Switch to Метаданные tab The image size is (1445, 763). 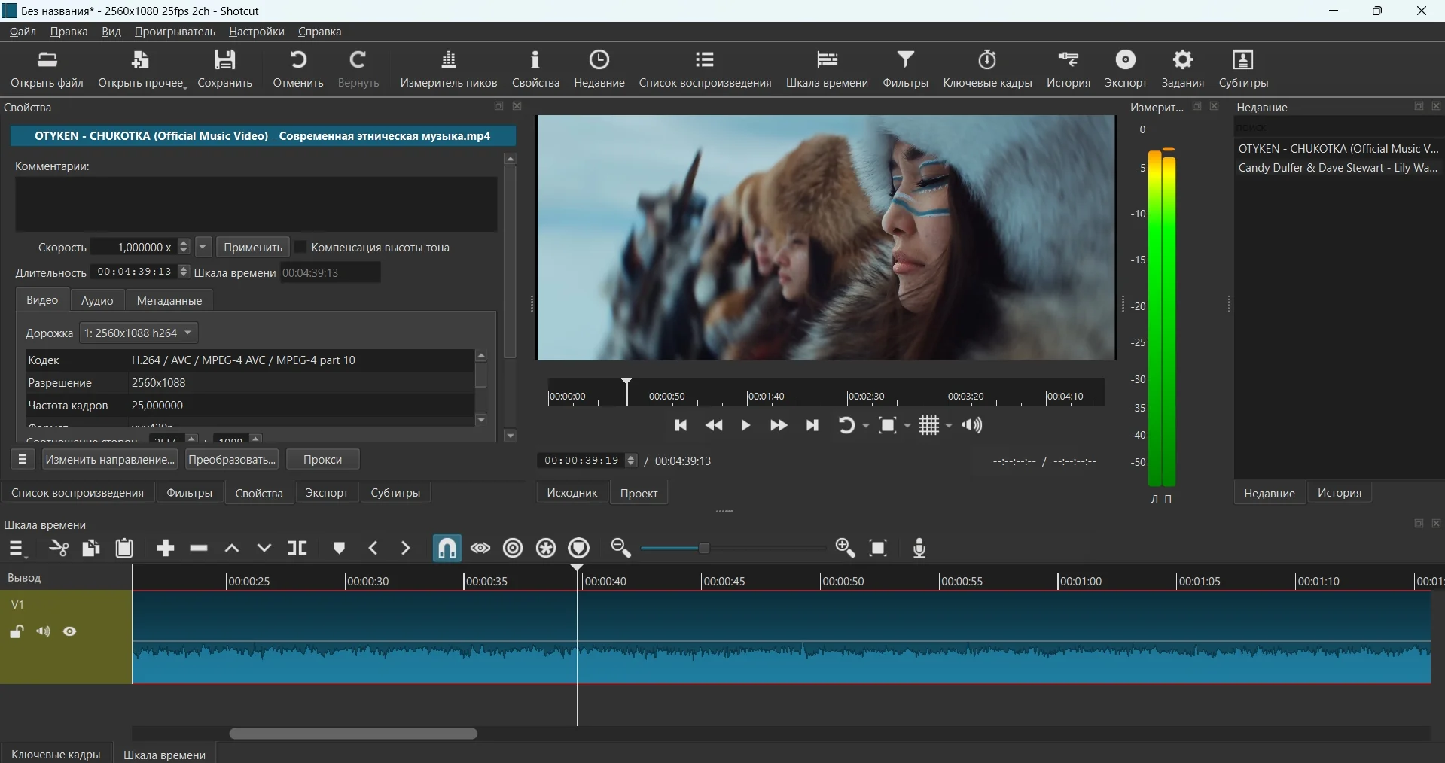pyautogui.click(x=169, y=300)
